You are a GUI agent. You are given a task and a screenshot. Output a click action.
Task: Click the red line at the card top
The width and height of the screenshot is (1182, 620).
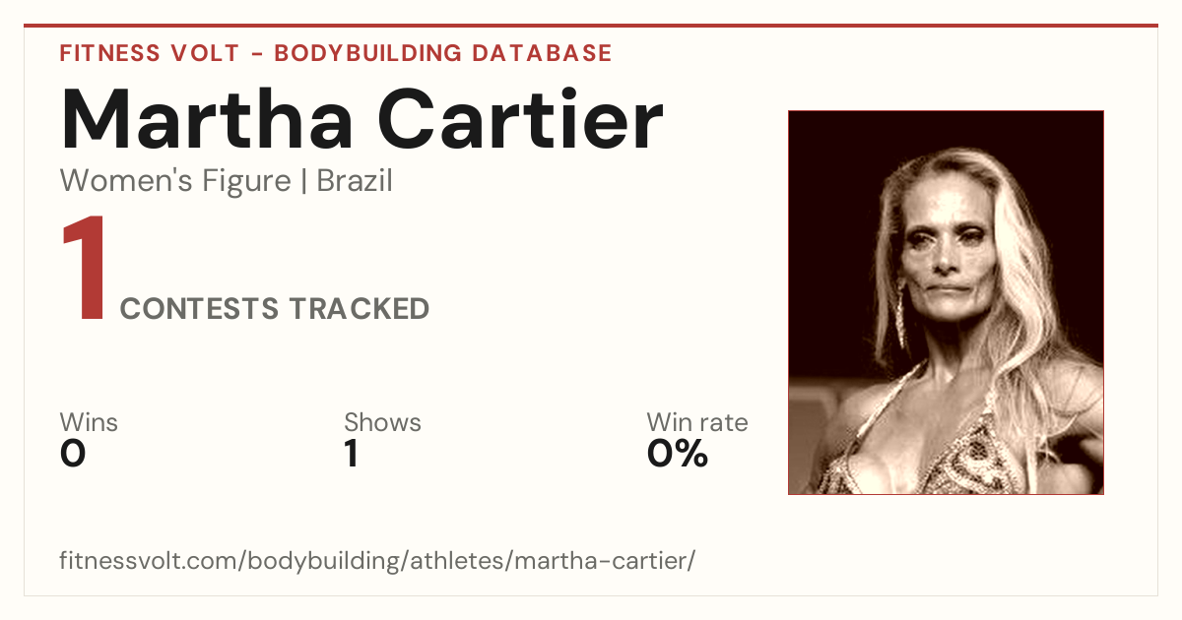591,26
